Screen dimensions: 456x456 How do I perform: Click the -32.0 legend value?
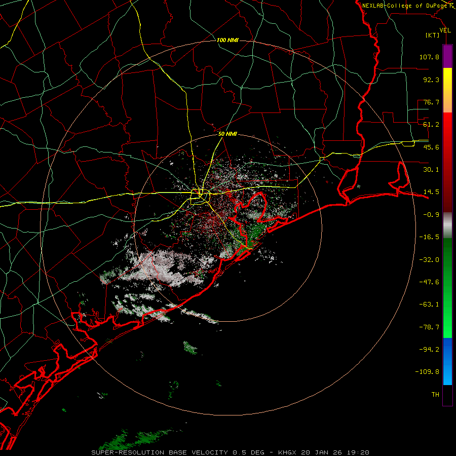(429, 260)
